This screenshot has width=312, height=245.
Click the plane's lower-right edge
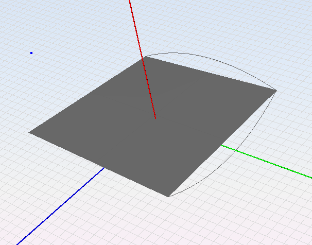(222, 143)
